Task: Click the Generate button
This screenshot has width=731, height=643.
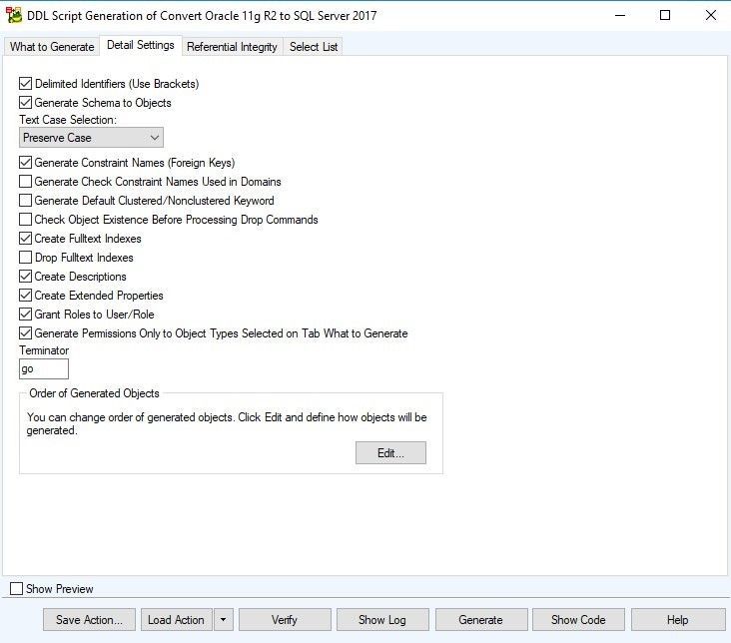Action: pyautogui.click(x=481, y=620)
